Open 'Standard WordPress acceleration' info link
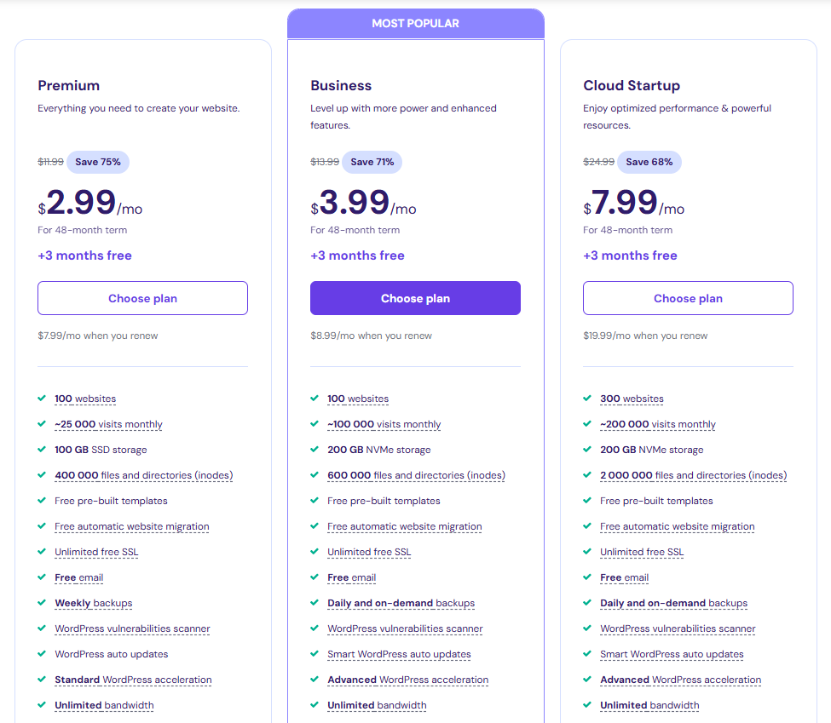The width and height of the screenshot is (831, 723). [x=133, y=680]
